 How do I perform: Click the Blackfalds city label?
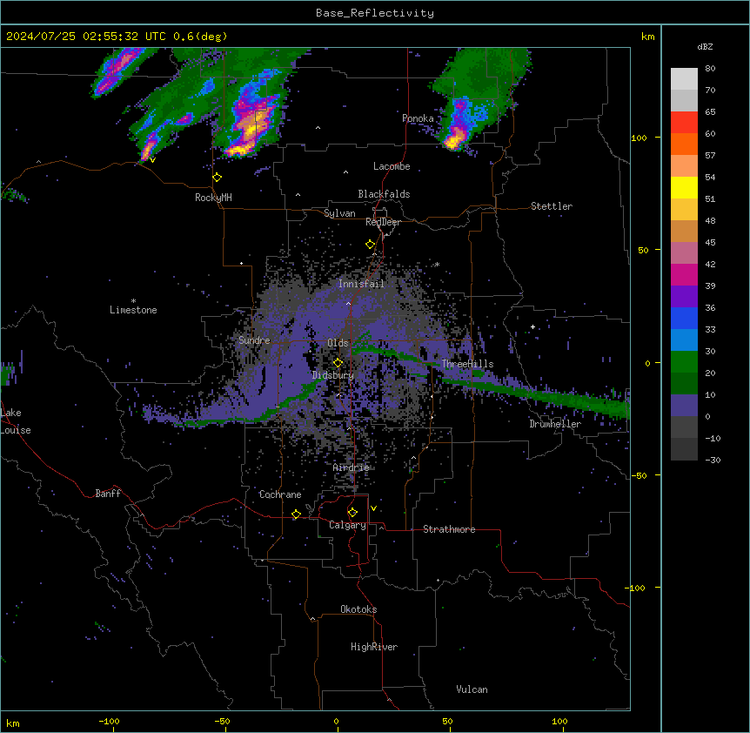384,194
